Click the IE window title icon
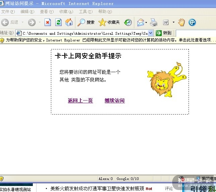The height and width of the screenshot is (192, 216). [2, 3]
